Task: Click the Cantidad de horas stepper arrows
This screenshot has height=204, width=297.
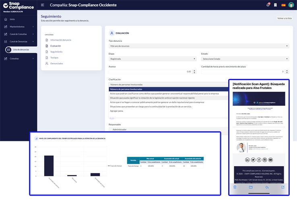Action: tap(287, 72)
